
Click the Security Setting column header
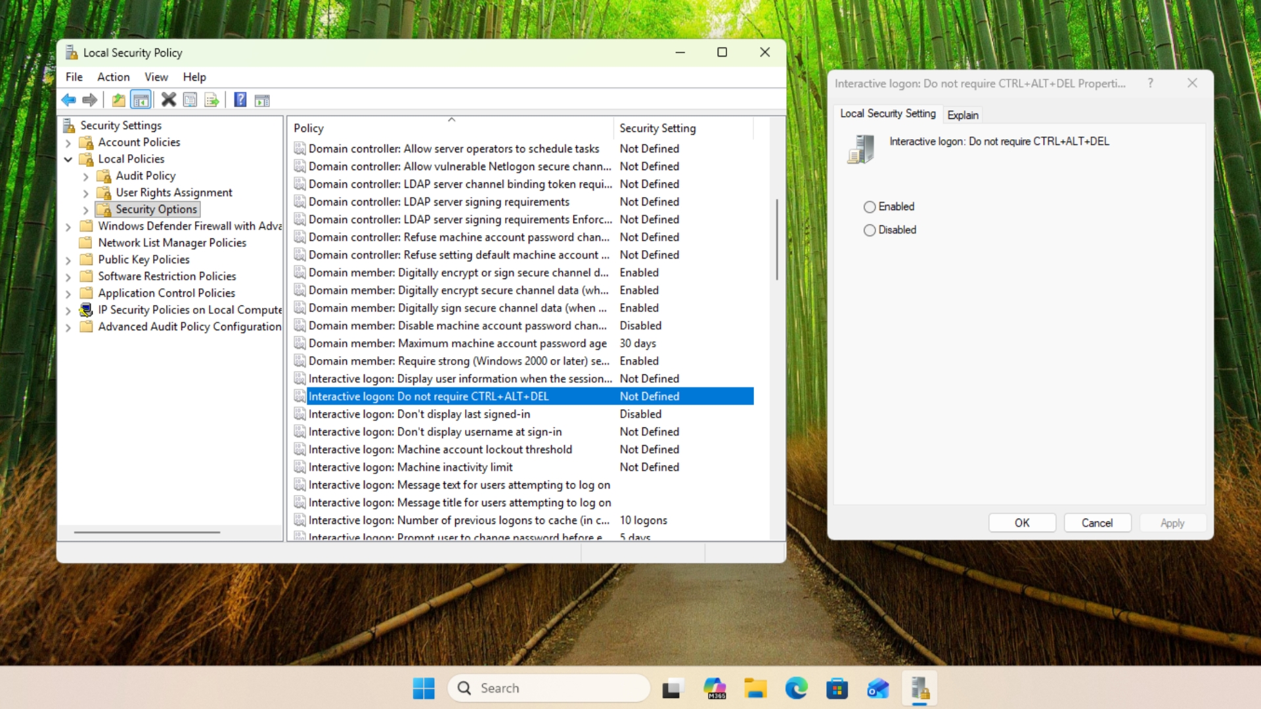(683, 128)
